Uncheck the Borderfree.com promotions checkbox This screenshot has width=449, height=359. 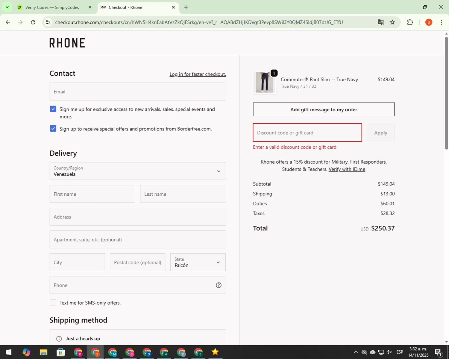53,129
